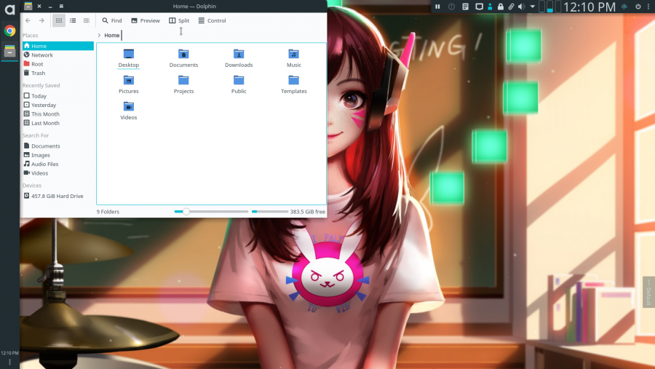
Task: Click Home in the location breadcrumb
Action: point(112,36)
